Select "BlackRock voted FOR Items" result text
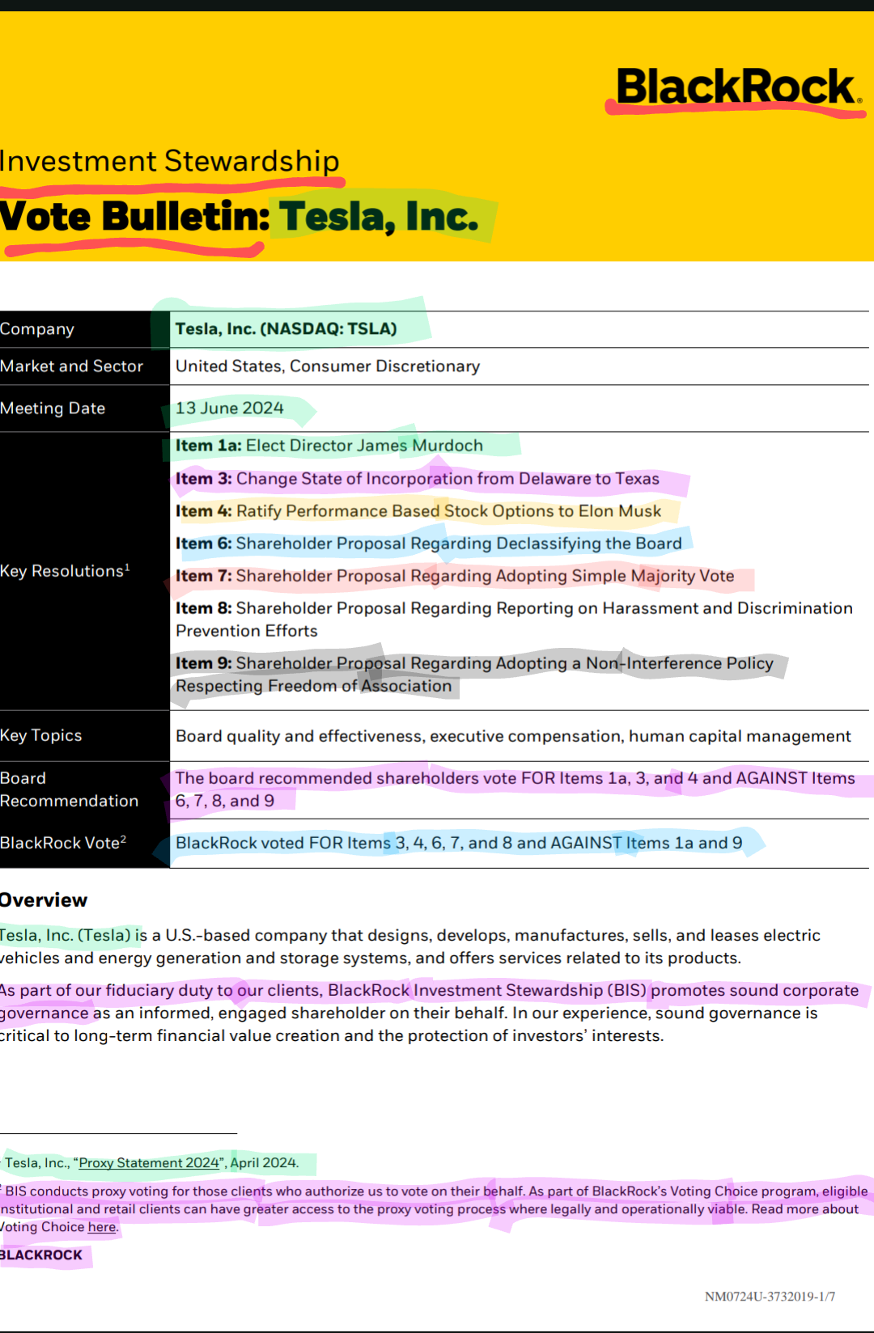874x1333 pixels. tap(459, 843)
